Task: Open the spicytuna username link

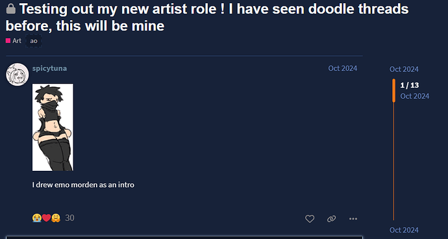Action: 49,68
